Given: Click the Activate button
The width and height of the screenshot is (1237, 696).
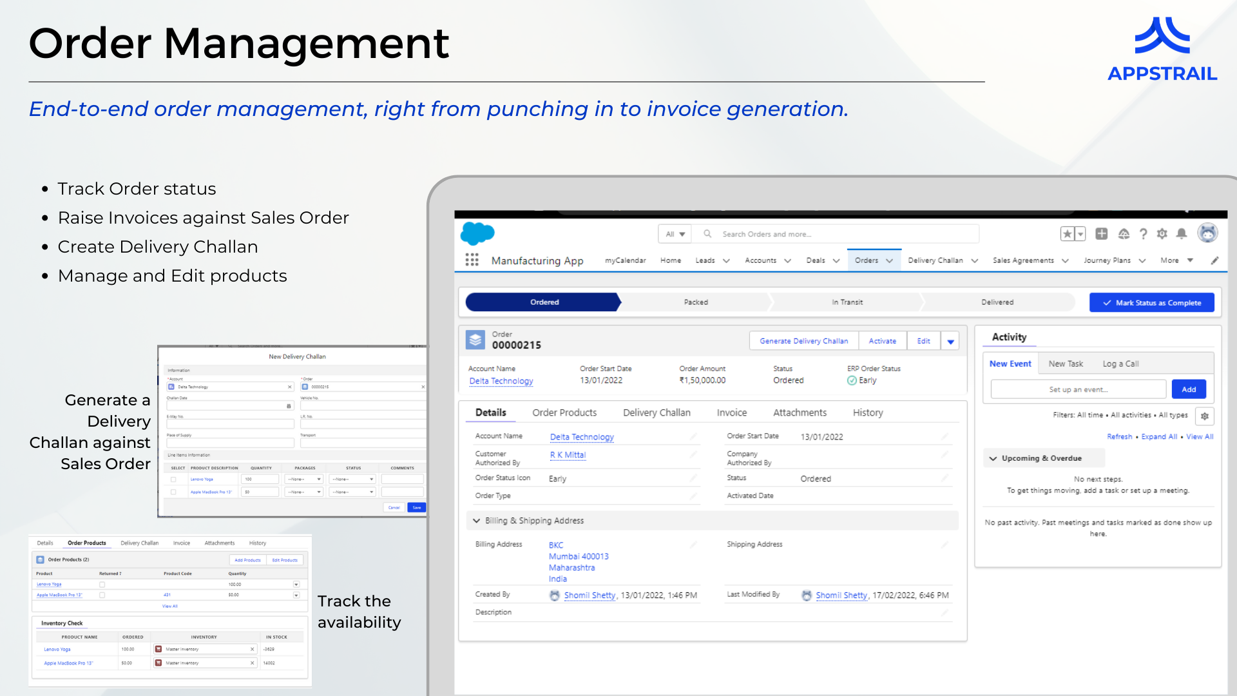Looking at the screenshot, I should [x=882, y=342].
